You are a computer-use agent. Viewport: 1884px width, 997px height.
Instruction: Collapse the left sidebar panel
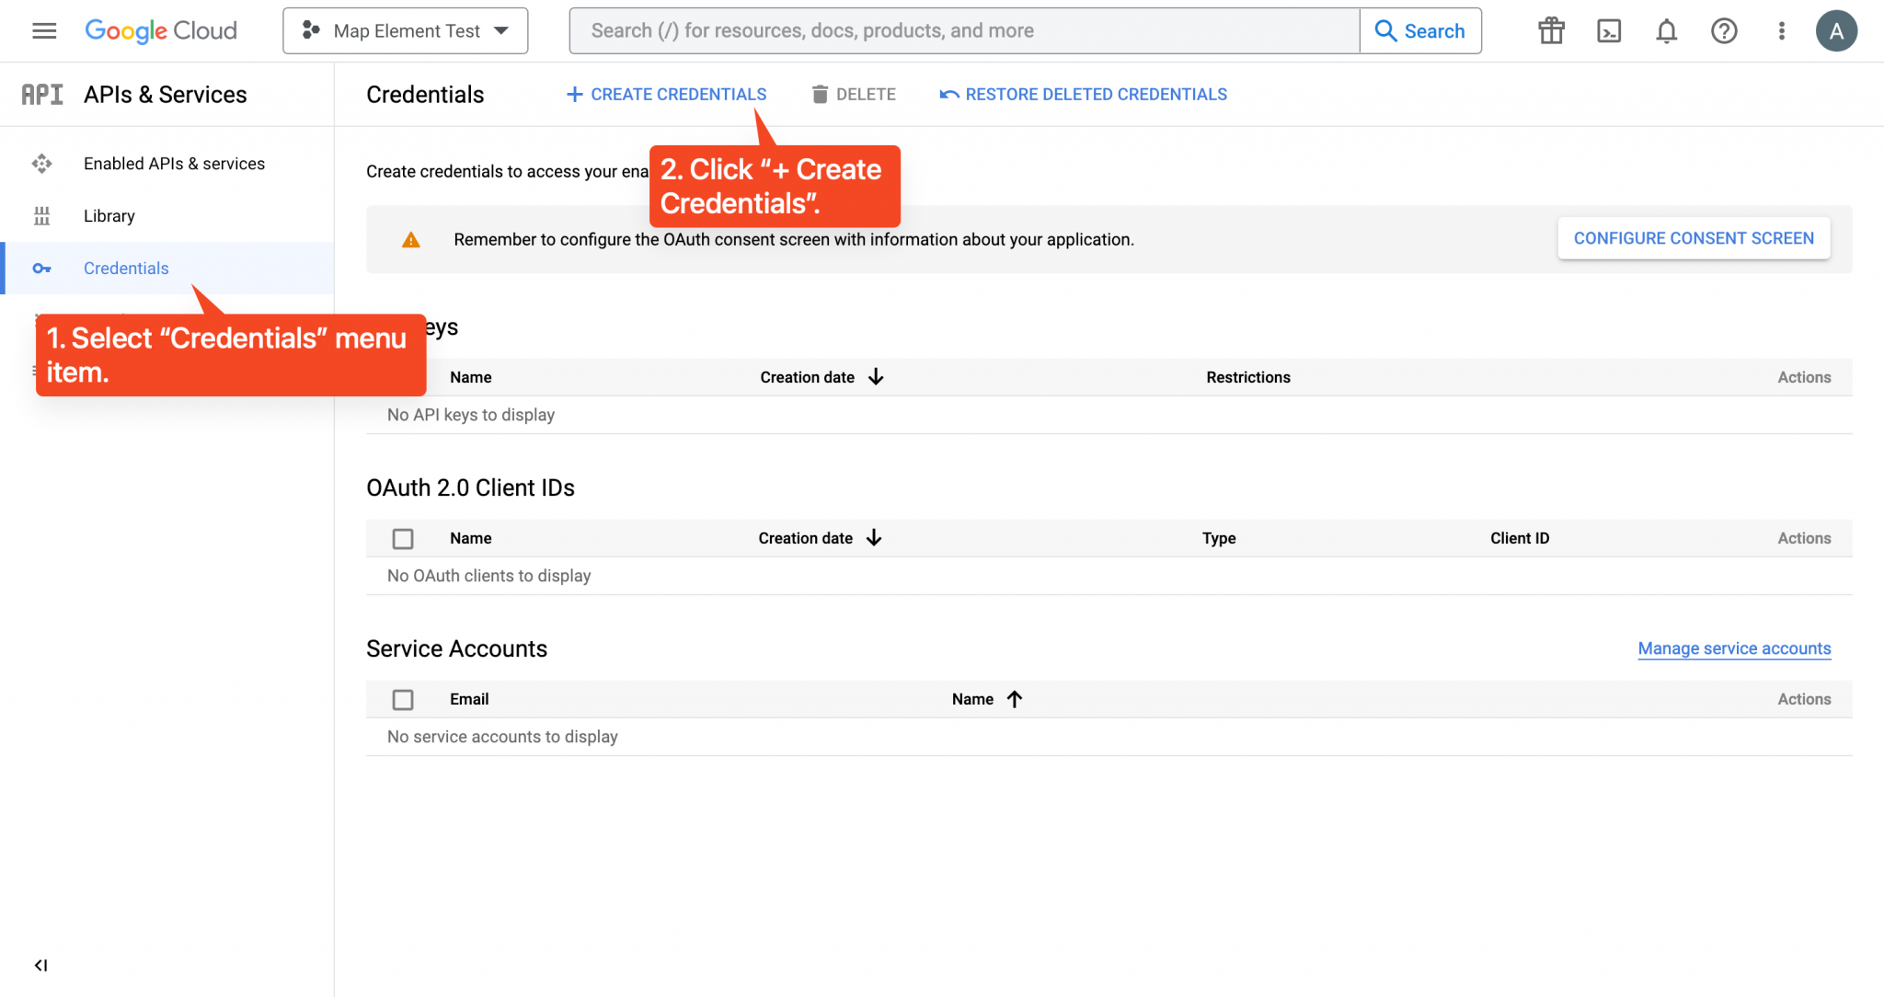point(40,965)
